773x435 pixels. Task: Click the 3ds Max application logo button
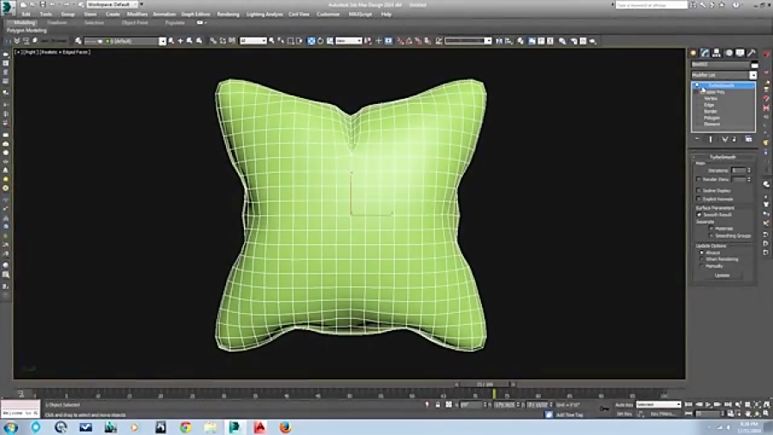click(8, 7)
